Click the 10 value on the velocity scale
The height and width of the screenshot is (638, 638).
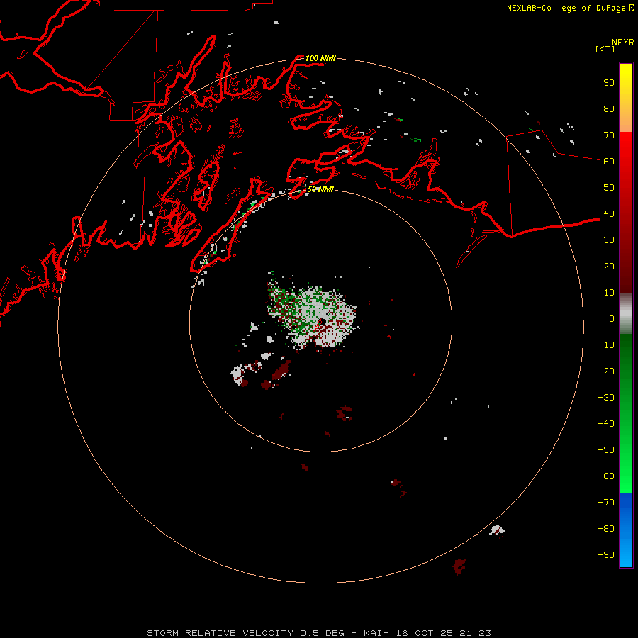coord(609,293)
